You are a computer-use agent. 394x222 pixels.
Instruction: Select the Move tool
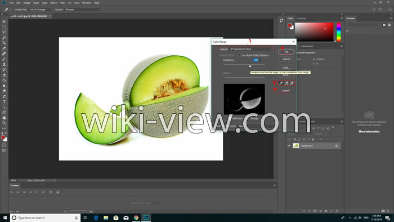click(4, 21)
